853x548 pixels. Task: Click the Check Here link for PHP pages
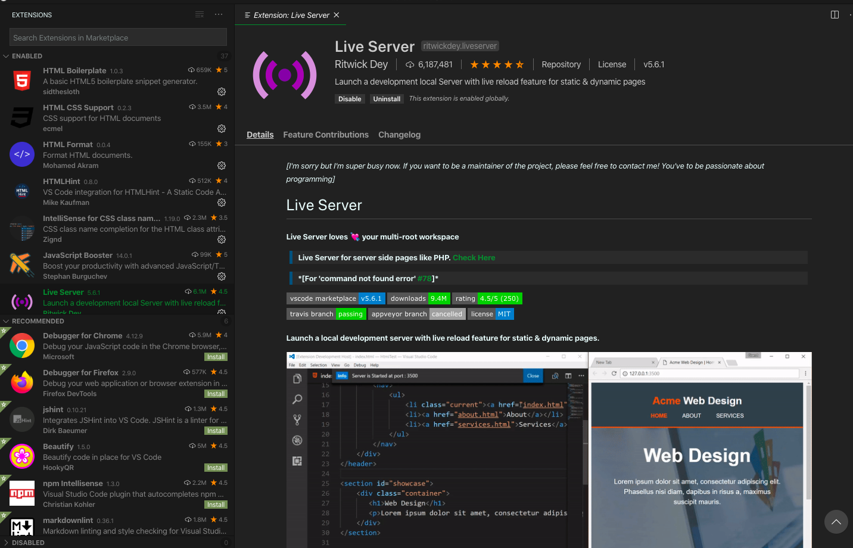point(474,257)
